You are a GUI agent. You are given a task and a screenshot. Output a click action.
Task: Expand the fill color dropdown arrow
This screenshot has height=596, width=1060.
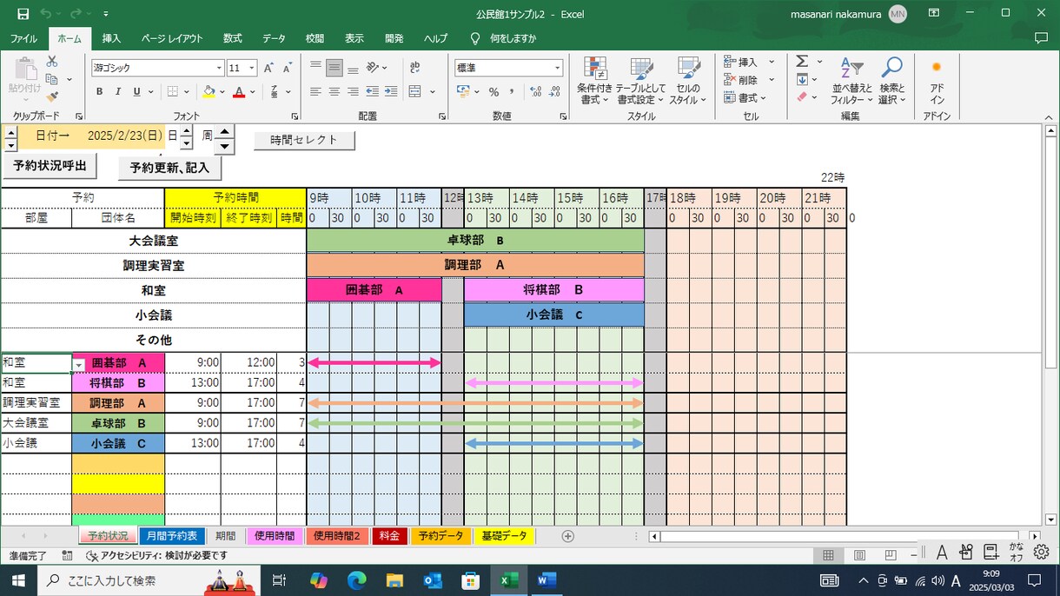(x=222, y=91)
